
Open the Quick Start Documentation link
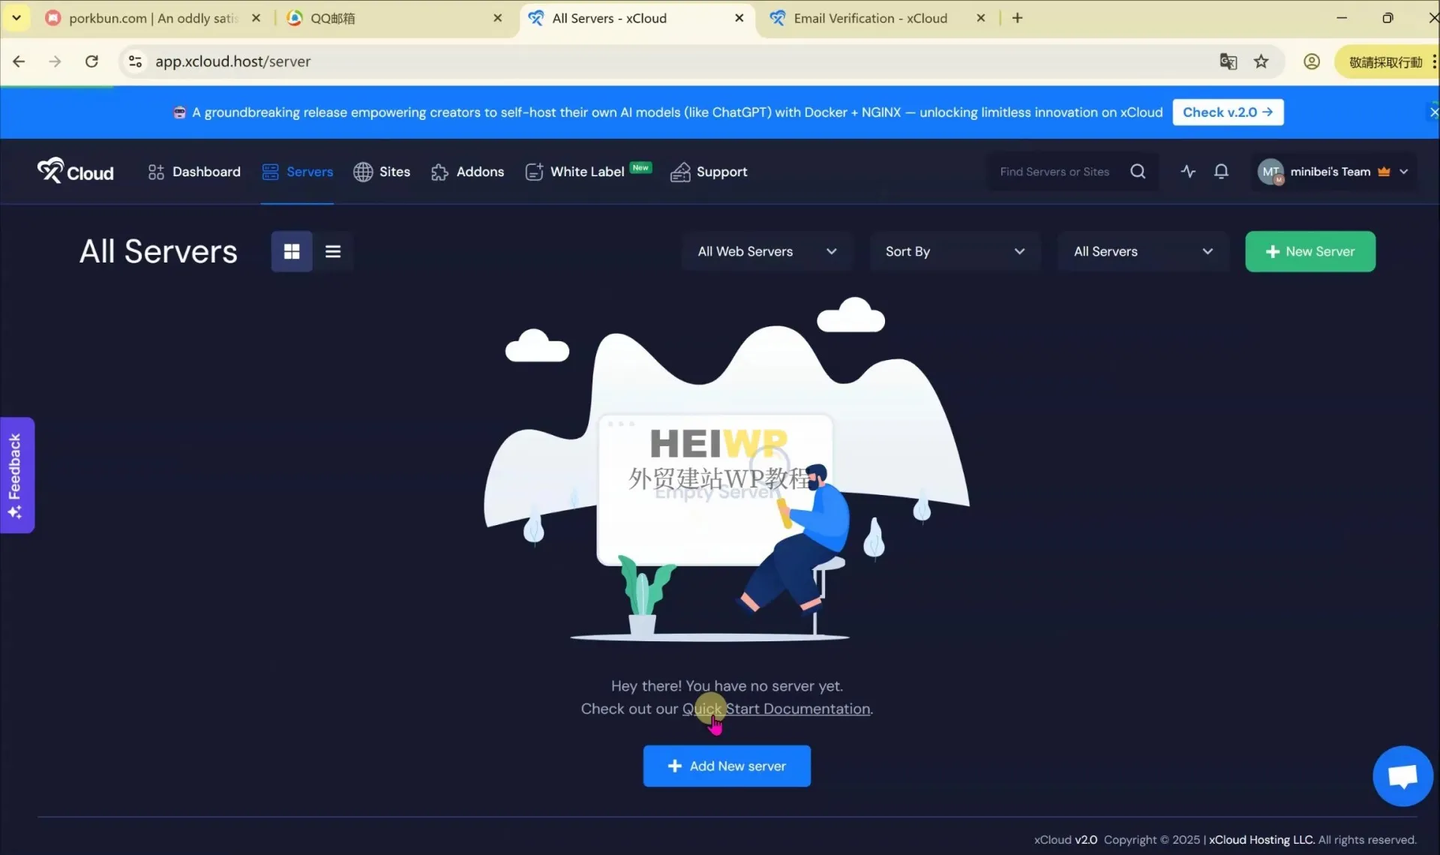(776, 709)
